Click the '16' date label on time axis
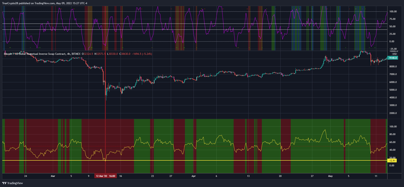 pos(121,176)
